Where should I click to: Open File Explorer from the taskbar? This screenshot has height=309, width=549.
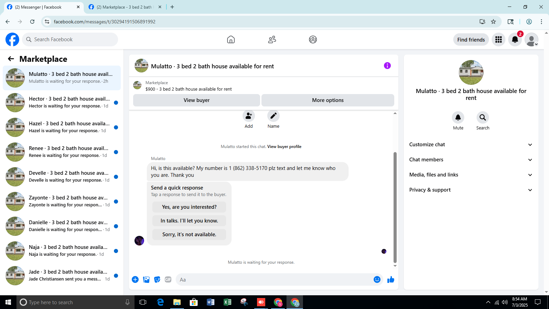pyautogui.click(x=177, y=302)
